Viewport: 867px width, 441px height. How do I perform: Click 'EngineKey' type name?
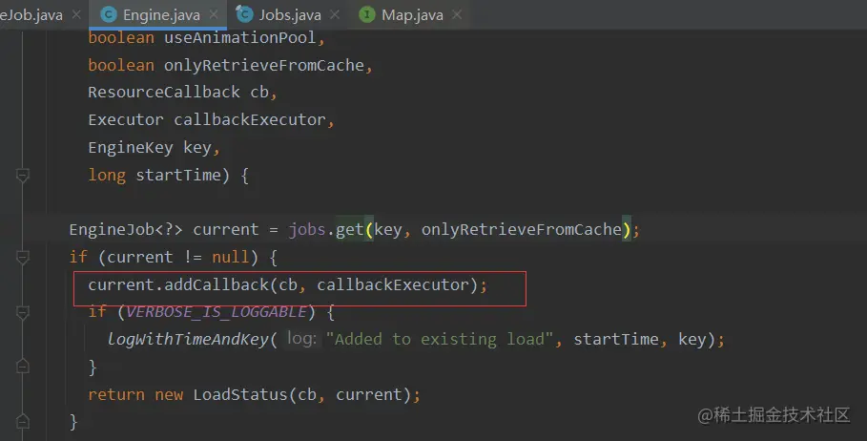pyautogui.click(x=131, y=148)
